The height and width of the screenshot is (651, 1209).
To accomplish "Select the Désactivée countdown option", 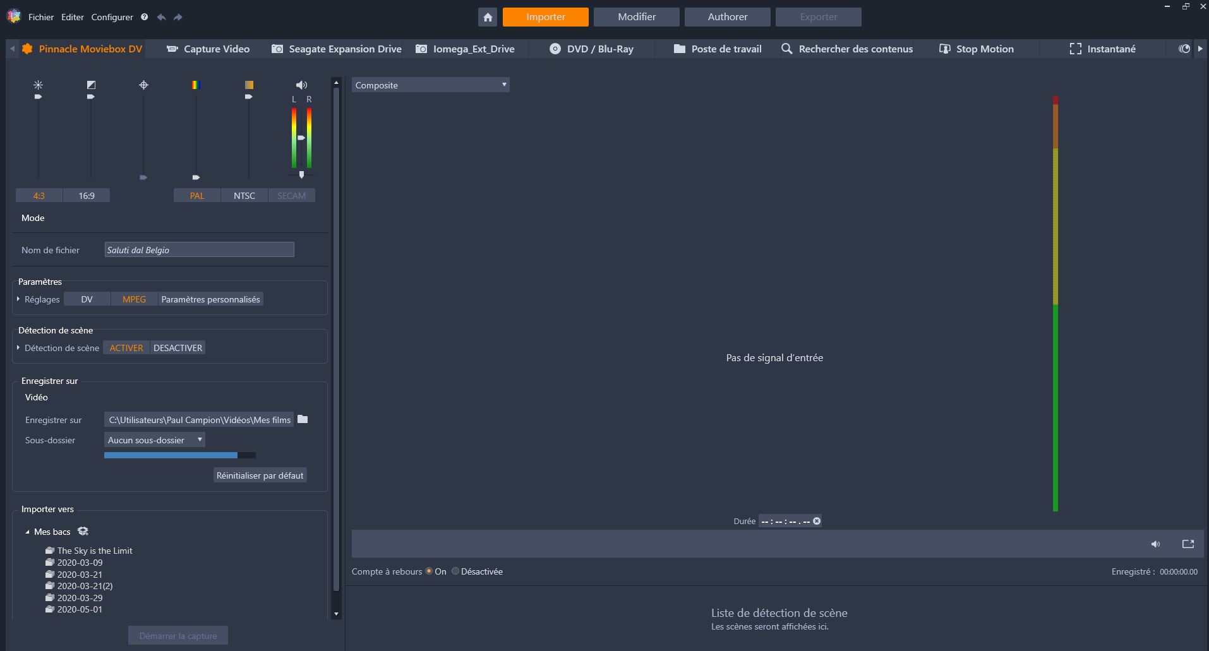I will pos(455,571).
